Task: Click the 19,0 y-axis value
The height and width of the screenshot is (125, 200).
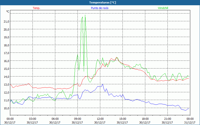Action: 6,37
